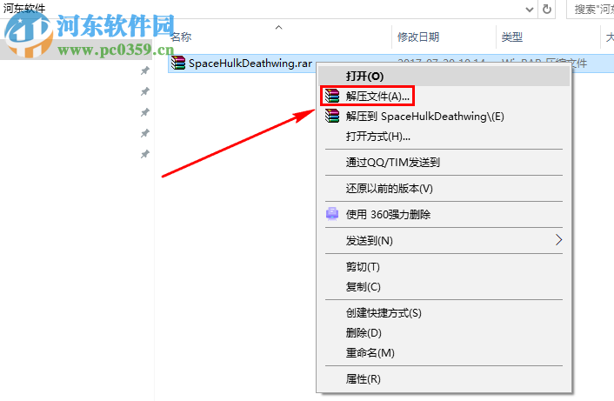
Task: Expand the 发送到(N) submenu arrow
Action: pos(559,240)
